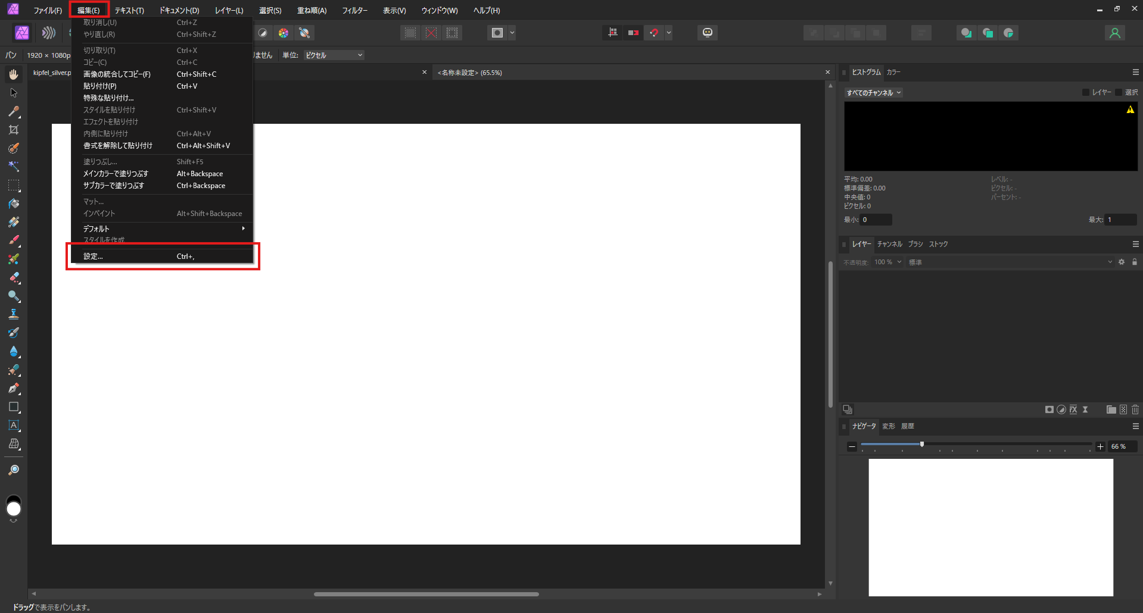Click the Deselect icon with red X
The height and width of the screenshot is (613, 1143).
click(431, 33)
